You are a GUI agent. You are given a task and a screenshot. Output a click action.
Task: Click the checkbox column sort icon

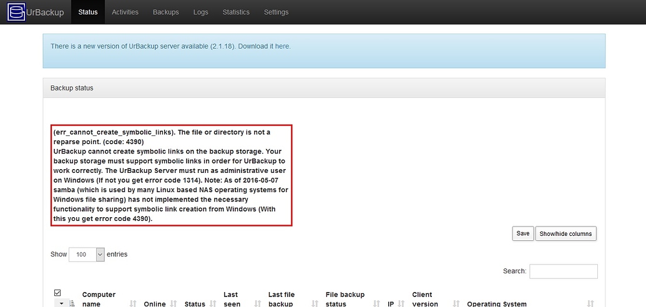click(x=72, y=304)
